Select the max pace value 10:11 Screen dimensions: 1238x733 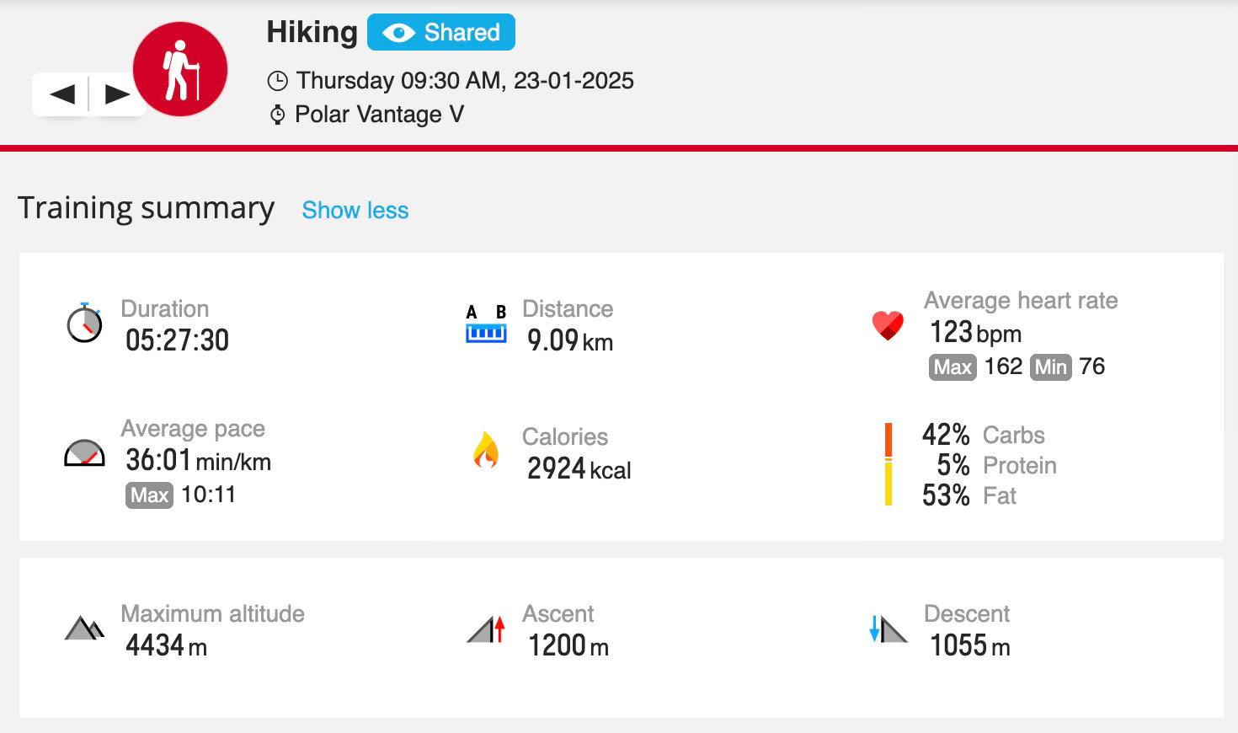point(208,495)
